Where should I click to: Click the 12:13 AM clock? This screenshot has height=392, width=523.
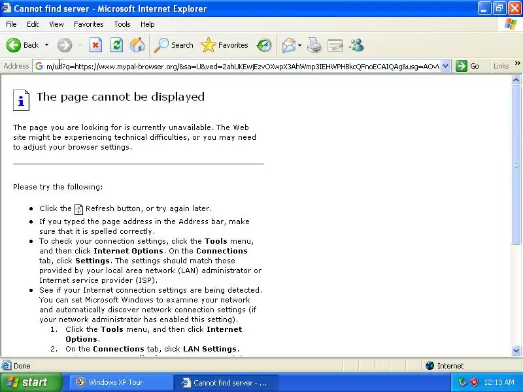pyautogui.click(x=499, y=382)
